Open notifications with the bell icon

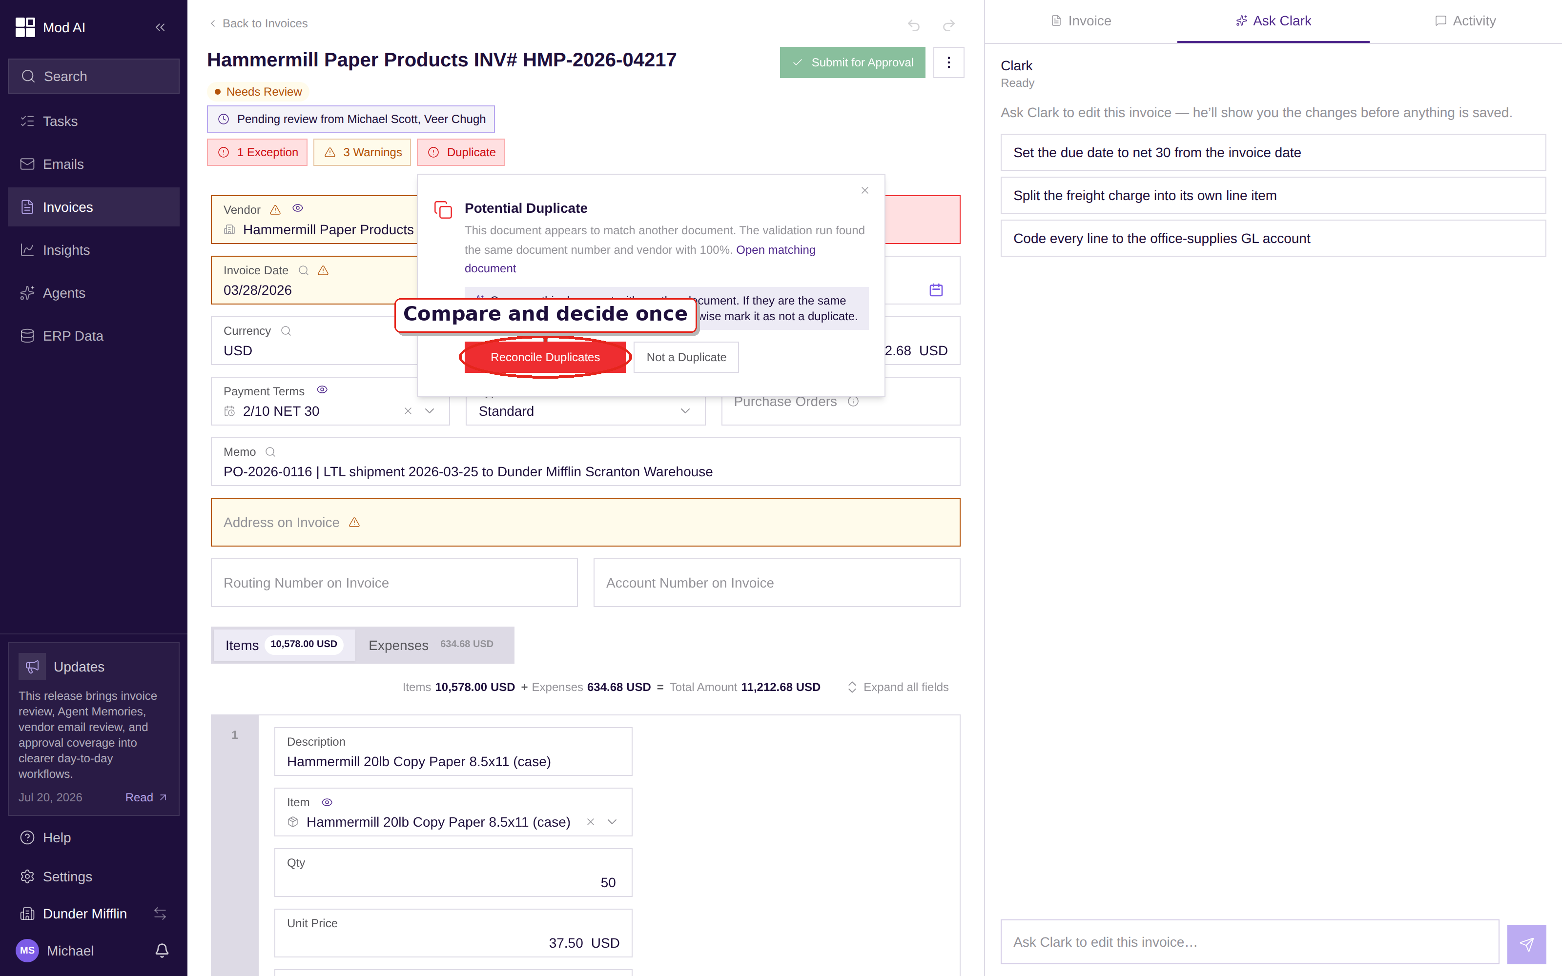(x=162, y=950)
